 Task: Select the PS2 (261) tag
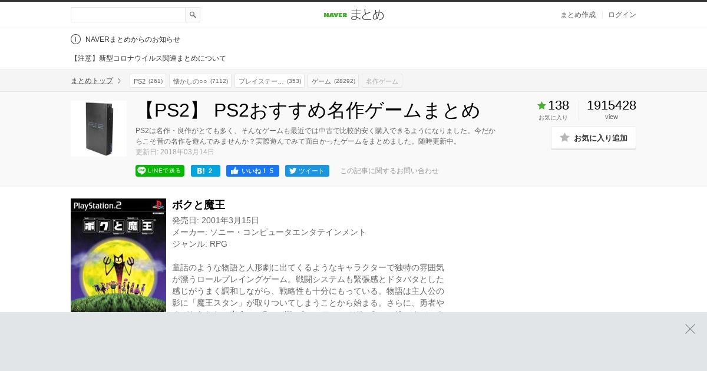pyautogui.click(x=148, y=81)
